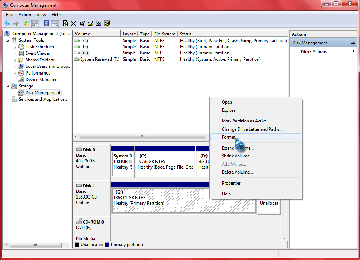This screenshot has width=360, height=260.
Task: Sort by the Type column header
Action: click(145, 34)
